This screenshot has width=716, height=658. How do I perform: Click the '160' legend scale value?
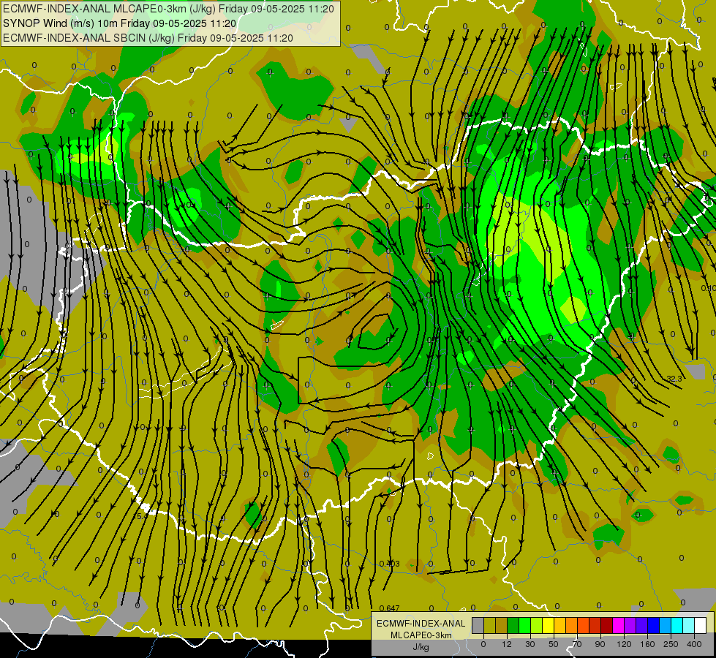coord(647,644)
